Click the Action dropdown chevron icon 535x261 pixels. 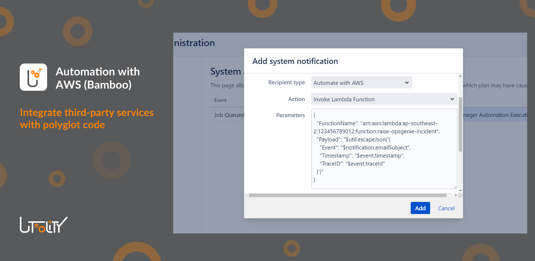pyautogui.click(x=452, y=99)
